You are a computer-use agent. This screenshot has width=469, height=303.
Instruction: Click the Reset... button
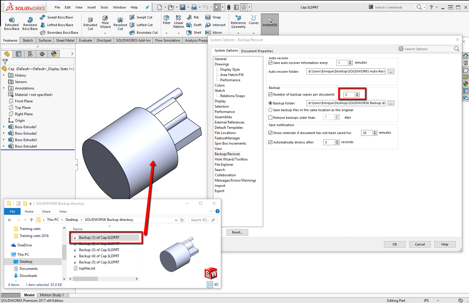pos(237,232)
